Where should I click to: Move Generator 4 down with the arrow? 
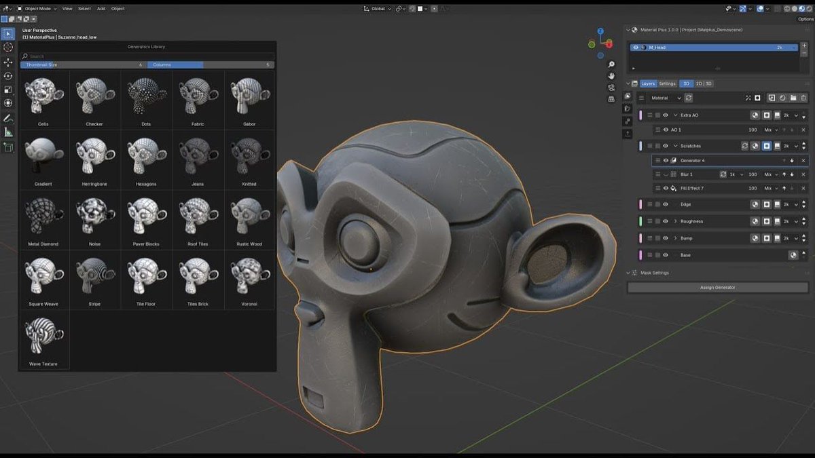(792, 161)
